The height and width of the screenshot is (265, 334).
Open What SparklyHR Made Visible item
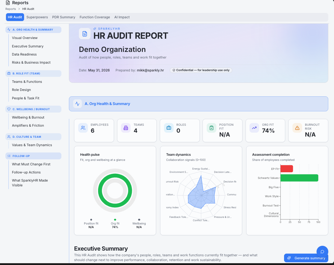(30, 183)
